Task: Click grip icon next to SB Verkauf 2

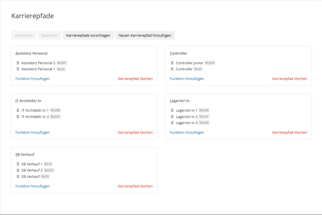Action: tap(18, 170)
